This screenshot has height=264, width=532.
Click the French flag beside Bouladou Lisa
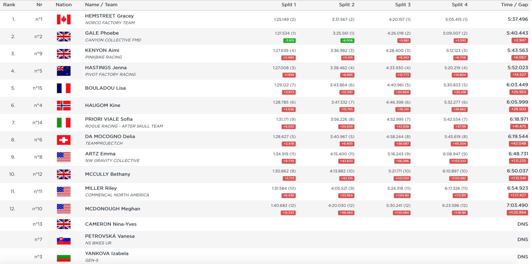tap(64, 88)
